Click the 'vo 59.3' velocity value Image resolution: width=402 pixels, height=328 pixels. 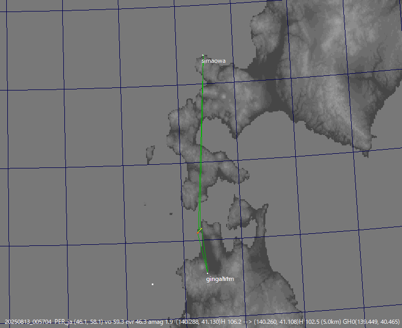114,322
